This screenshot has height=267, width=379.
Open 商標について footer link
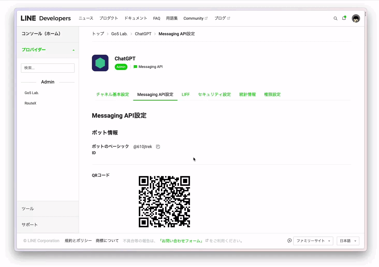107,241
